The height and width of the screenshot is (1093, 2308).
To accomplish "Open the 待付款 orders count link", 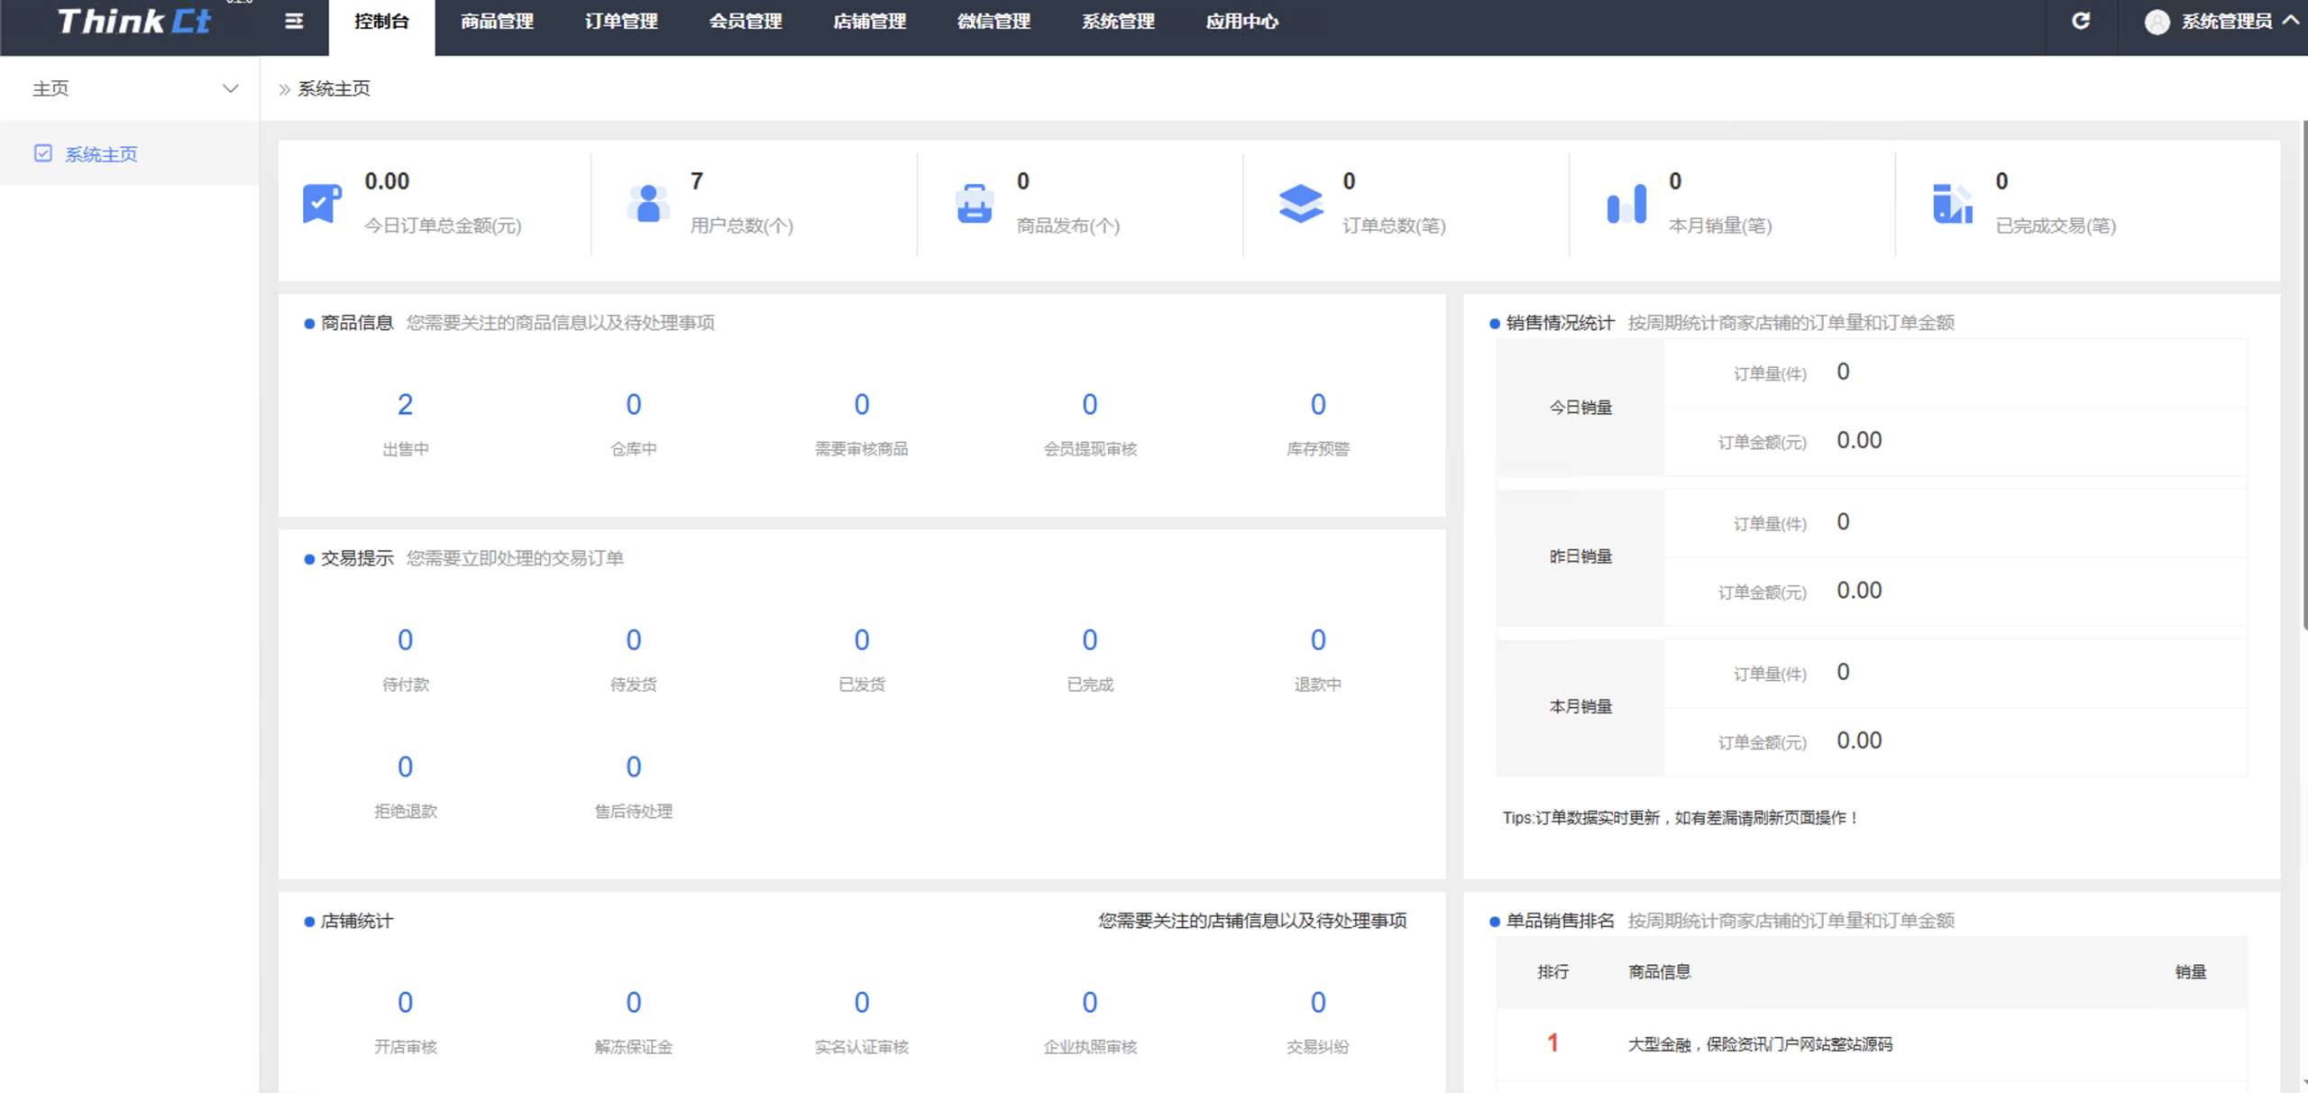I will pyautogui.click(x=405, y=640).
